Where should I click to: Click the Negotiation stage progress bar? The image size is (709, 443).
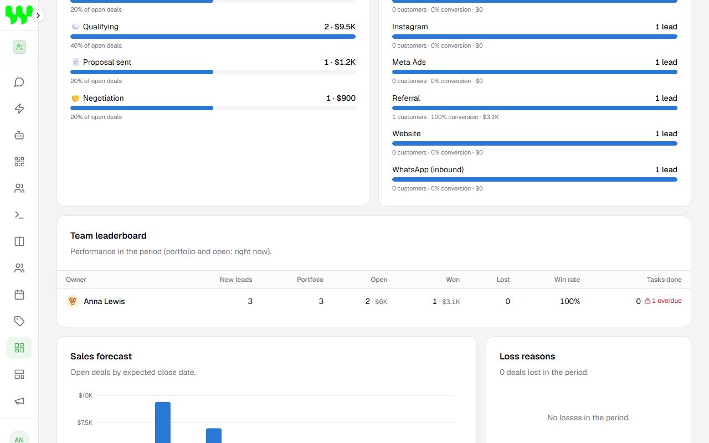point(213,108)
